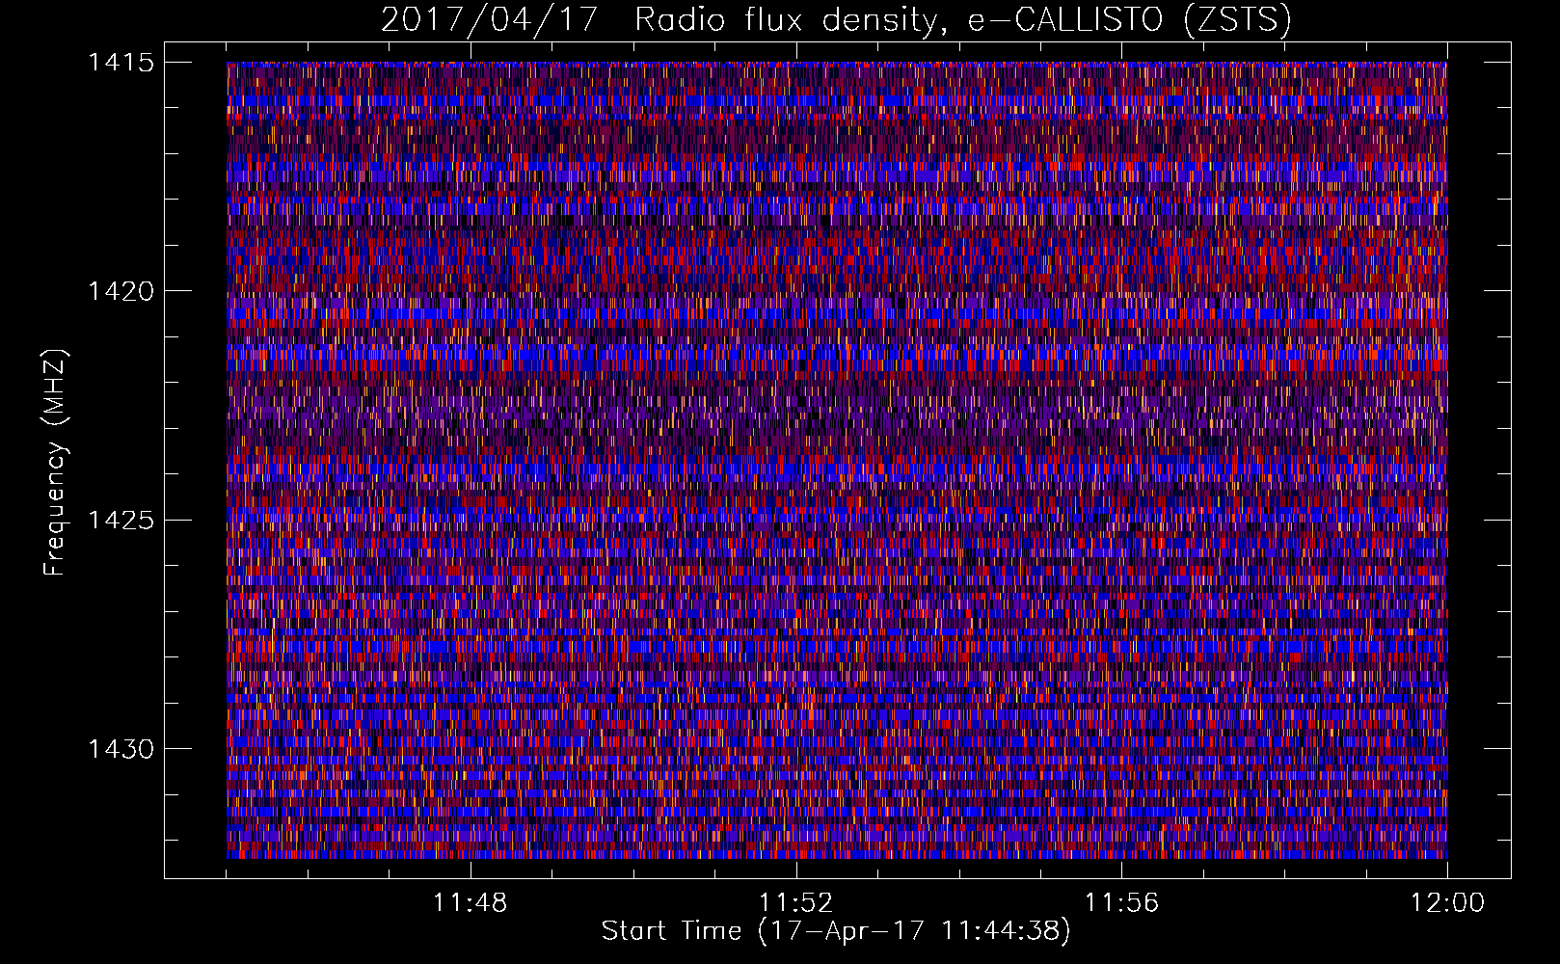Click the 11:56 time tick label

click(x=1122, y=903)
